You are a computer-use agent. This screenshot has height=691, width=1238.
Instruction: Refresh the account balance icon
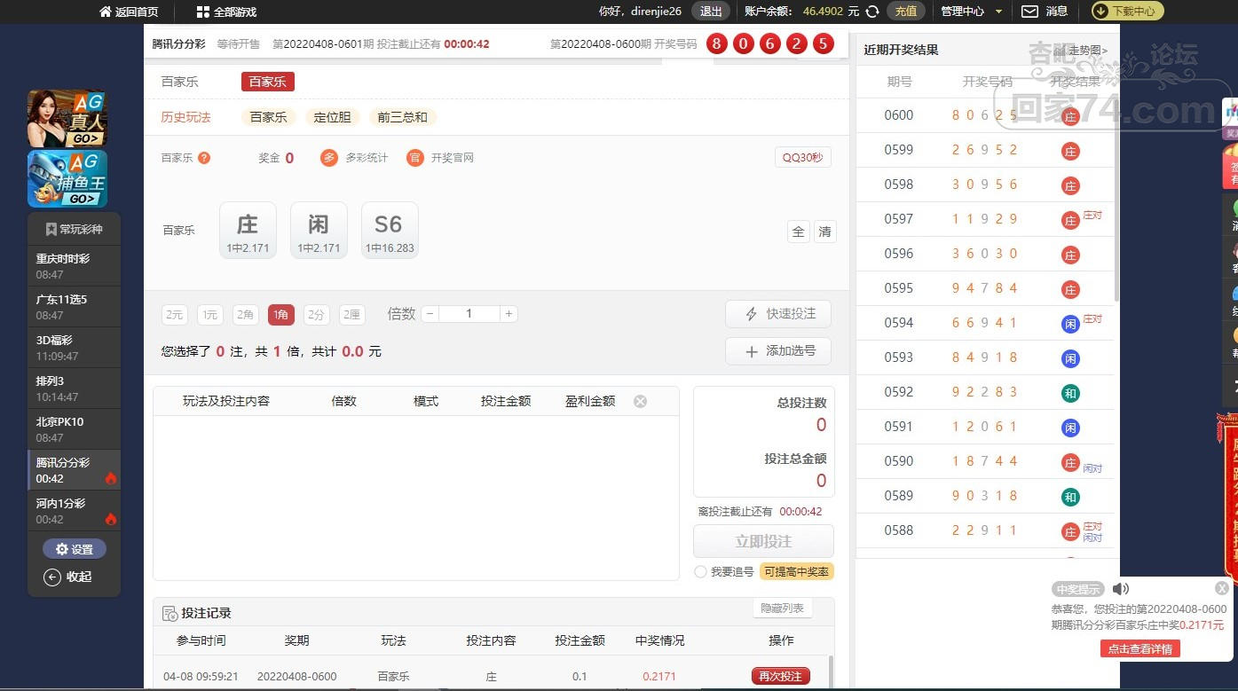click(872, 12)
